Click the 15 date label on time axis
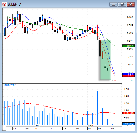The width and height of the screenshot is (137, 133). click(x=112, y=129)
